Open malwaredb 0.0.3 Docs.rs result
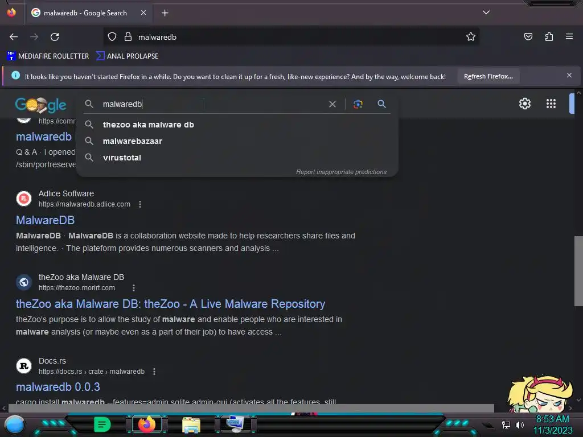 pos(58,387)
